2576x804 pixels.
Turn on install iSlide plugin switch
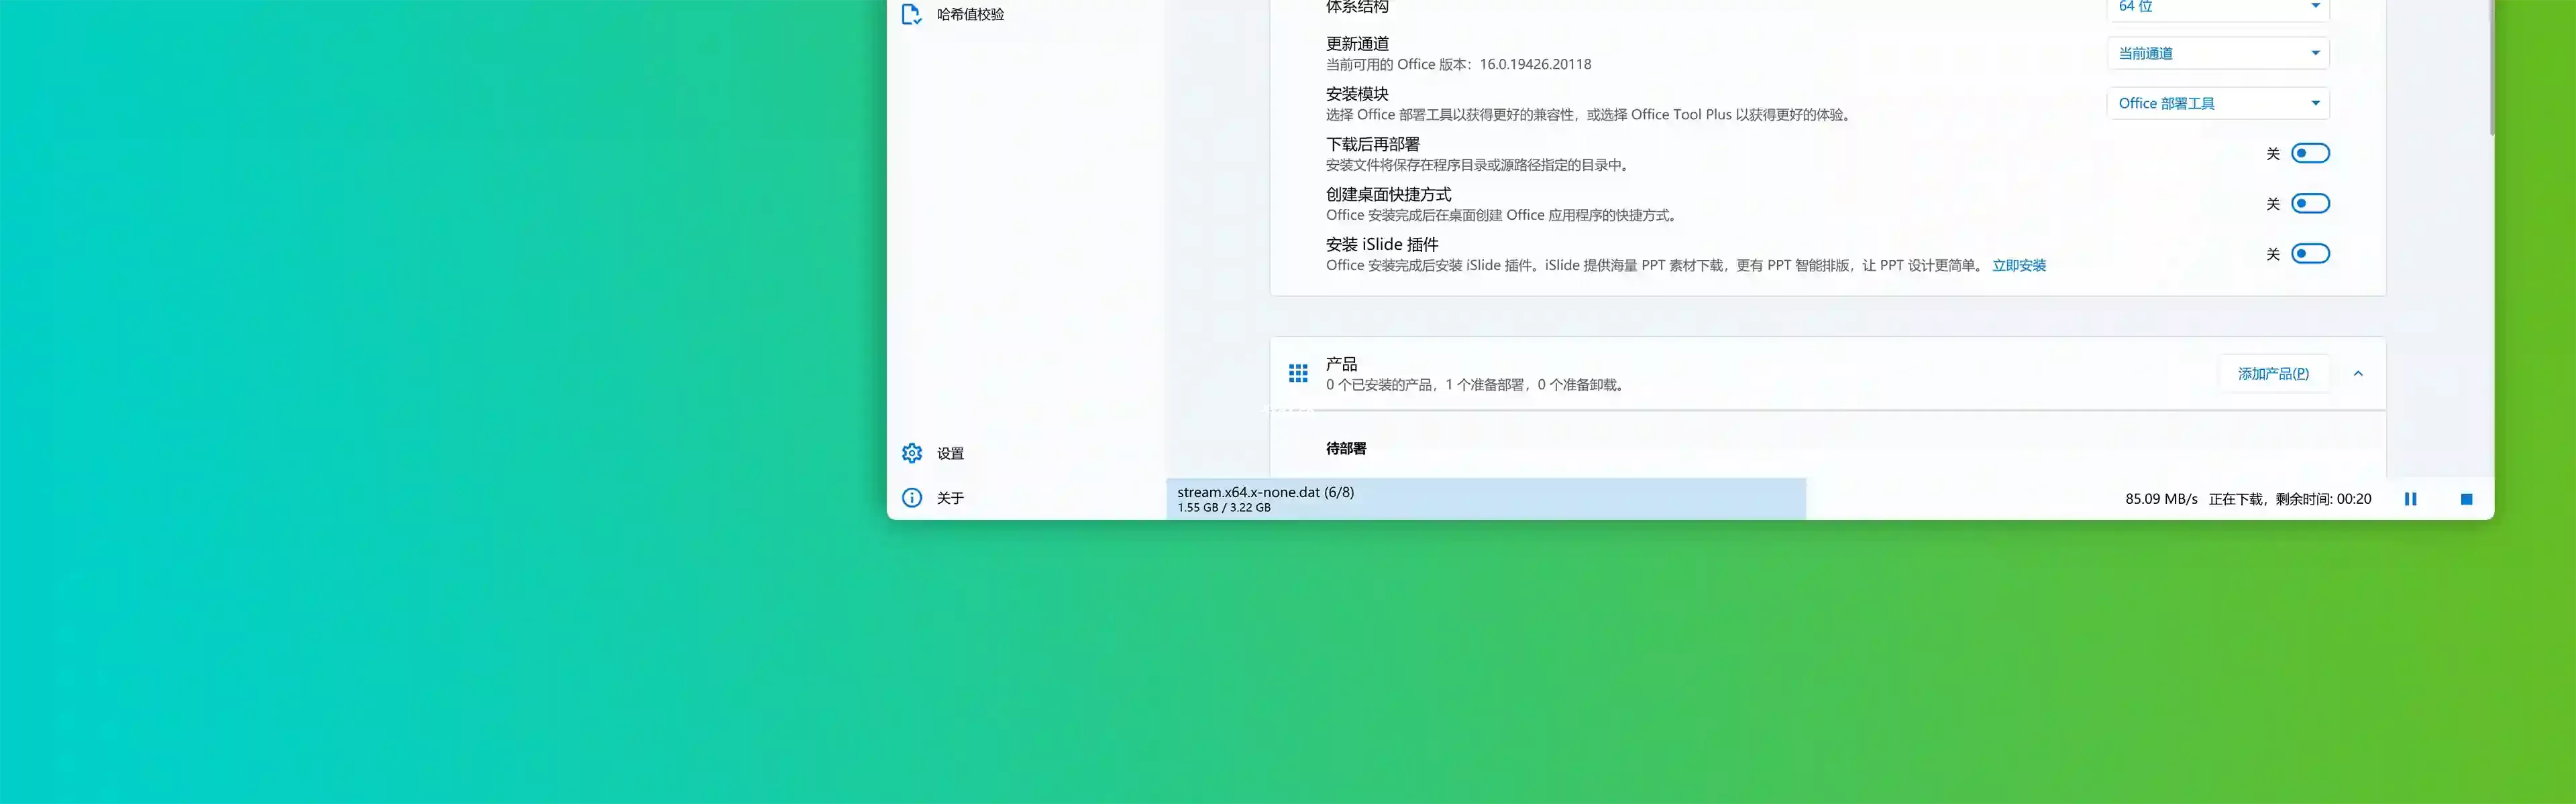2310,254
